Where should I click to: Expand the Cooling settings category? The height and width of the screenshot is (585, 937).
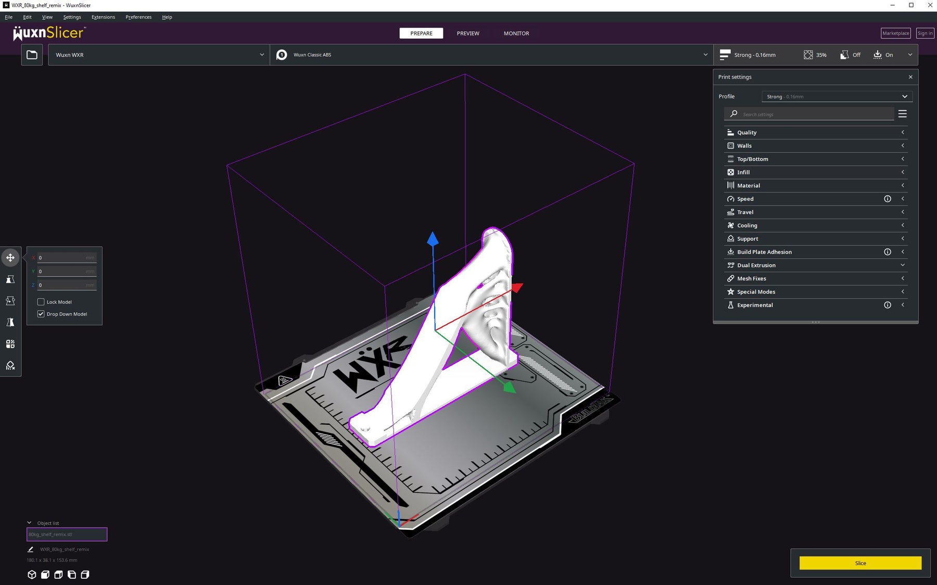click(816, 225)
